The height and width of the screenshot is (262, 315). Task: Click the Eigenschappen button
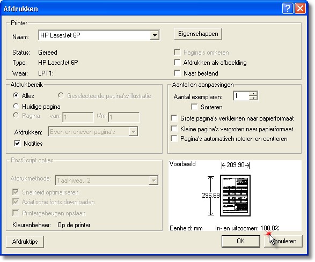[x=198, y=34]
